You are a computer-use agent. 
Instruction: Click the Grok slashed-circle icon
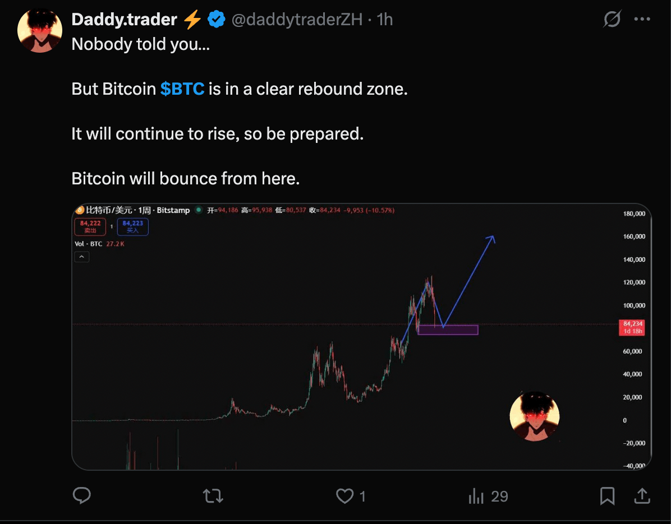pyautogui.click(x=612, y=20)
